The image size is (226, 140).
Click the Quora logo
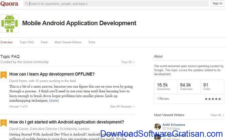point(9,4)
